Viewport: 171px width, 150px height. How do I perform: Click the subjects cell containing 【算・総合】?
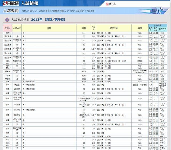(114, 61)
